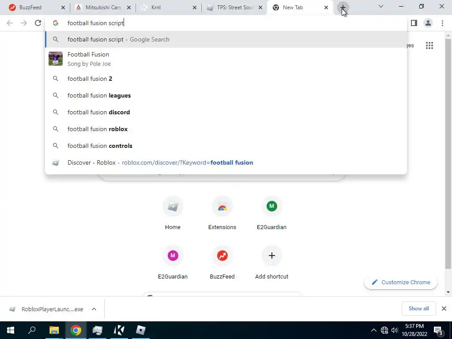This screenshot has height=339, width=452.
Task: Choose 'football fusion leagues' suggestion
Action: click(x=226, y=95)
